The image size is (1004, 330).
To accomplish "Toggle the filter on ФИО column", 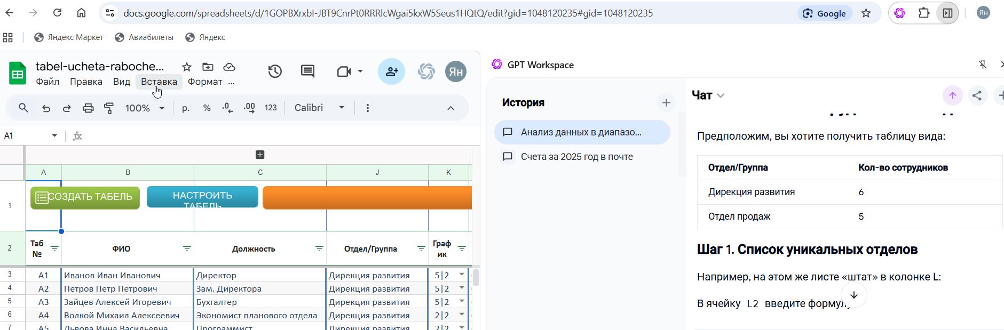I will point(187,248).
